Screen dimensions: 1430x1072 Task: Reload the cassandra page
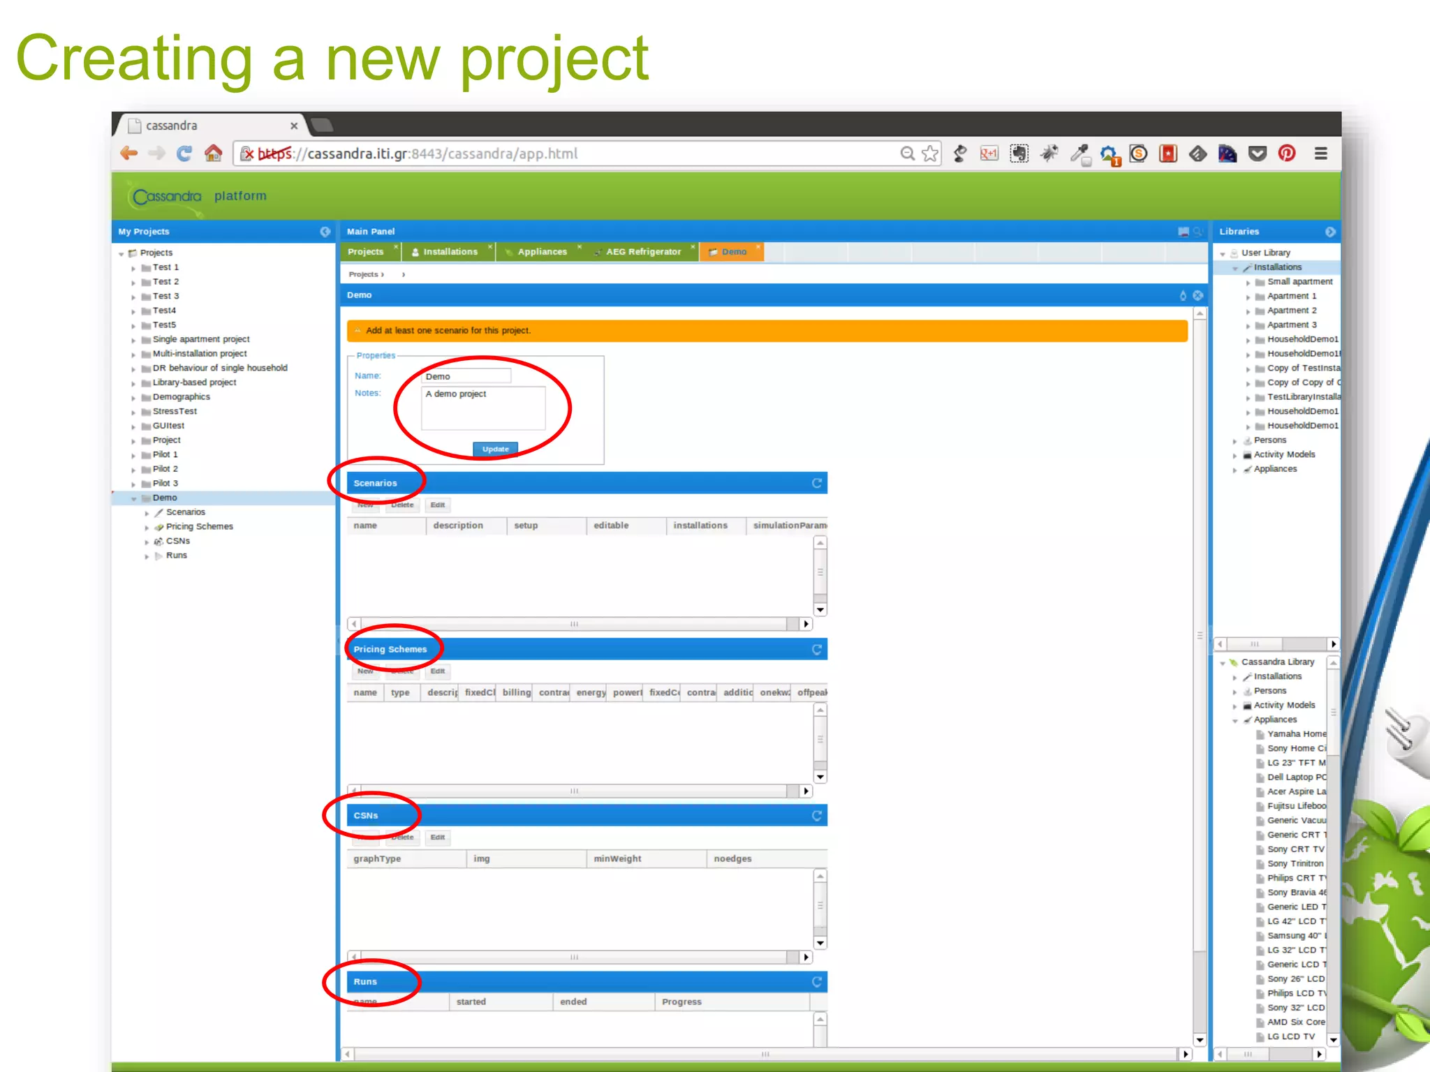click(x=184, y=154)
